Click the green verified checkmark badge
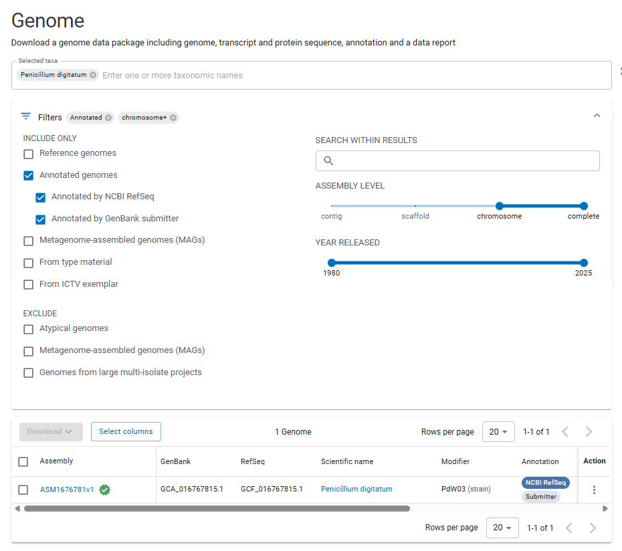 (104, 489)
